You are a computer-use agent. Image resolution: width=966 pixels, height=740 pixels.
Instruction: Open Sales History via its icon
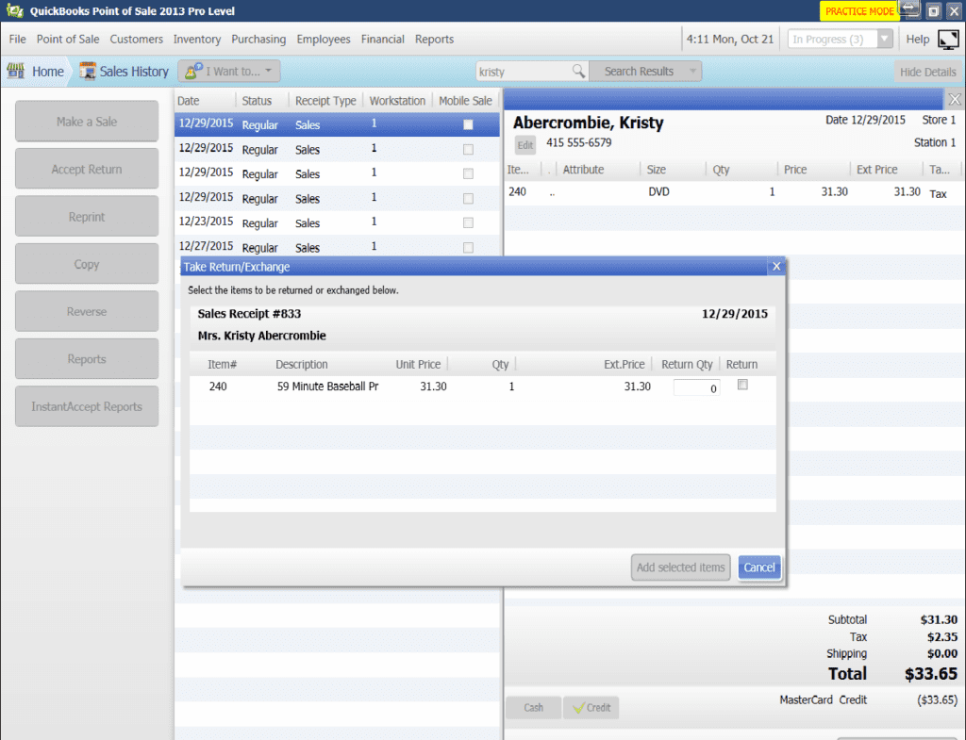88,72
